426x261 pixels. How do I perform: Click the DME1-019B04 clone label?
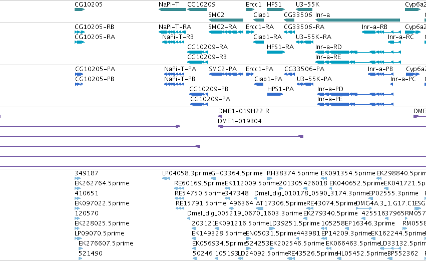click(240, 121)
